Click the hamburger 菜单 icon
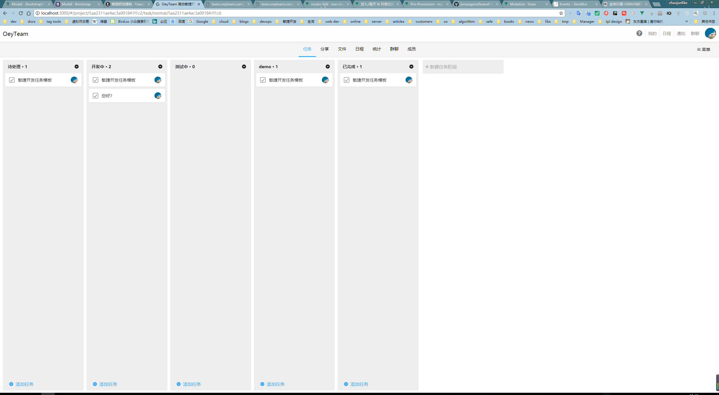719x395 pixels. pyautogui.click(x=699, y=49)
